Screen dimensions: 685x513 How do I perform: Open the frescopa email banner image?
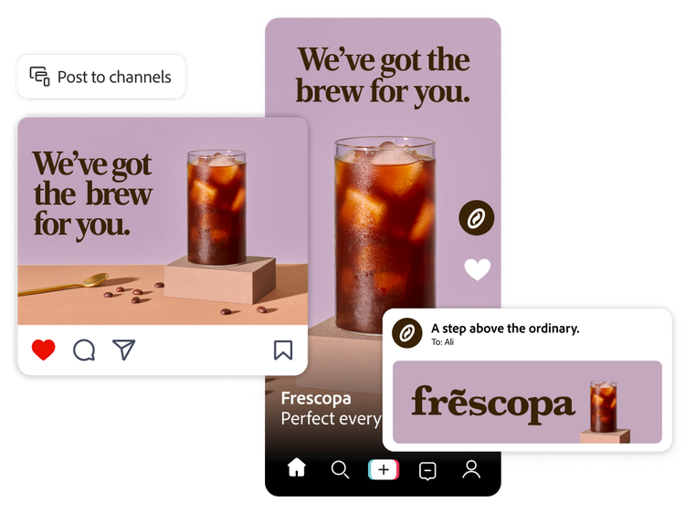tap(527, 403)
